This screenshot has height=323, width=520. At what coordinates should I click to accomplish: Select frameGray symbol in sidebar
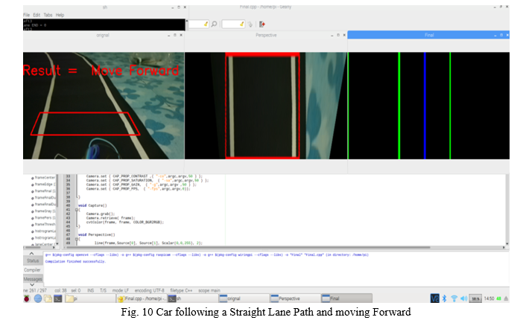click(45, 211)
